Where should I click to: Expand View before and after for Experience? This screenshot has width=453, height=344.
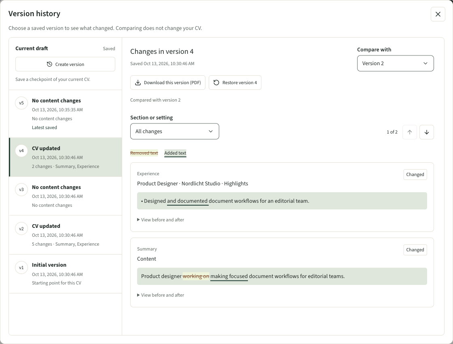click(161, 220)
